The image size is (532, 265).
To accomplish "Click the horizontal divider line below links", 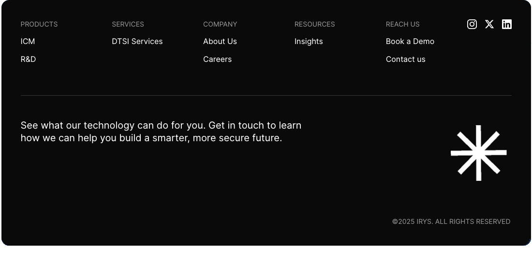I will [266, 95].
